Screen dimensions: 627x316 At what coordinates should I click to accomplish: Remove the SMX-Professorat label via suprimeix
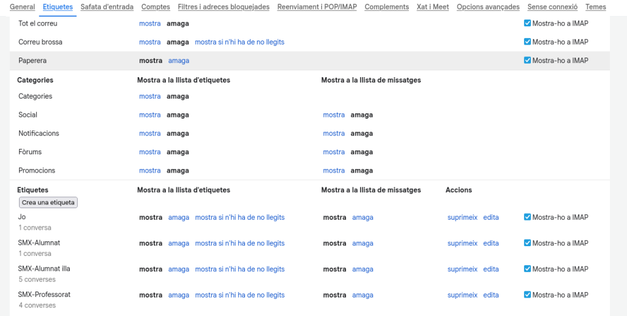point(462,295)
